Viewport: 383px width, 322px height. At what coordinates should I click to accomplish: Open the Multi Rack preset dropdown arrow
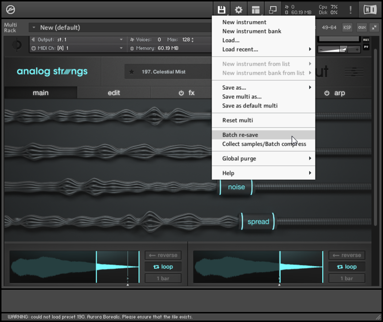(34, 27)
